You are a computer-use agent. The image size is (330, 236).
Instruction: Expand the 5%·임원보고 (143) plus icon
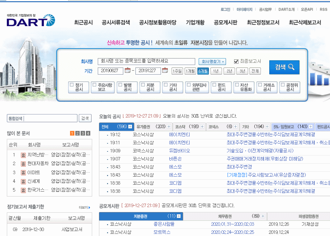click(x=311, y=127)
